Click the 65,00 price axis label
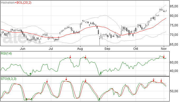 (x=174, y=44)
